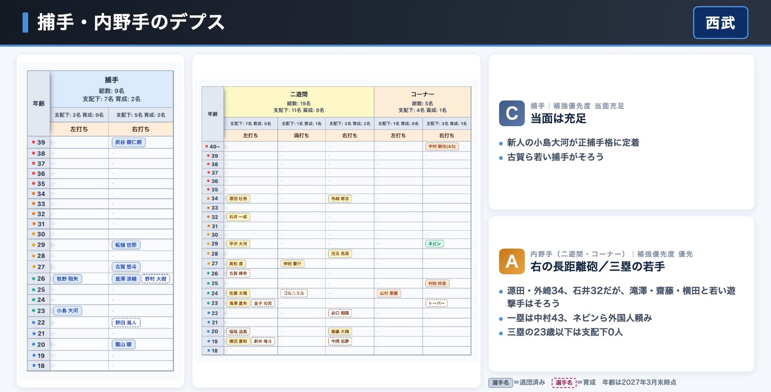
Task: Click the solid 選手名 退団済み legend sample
Action: coord(500,382)
